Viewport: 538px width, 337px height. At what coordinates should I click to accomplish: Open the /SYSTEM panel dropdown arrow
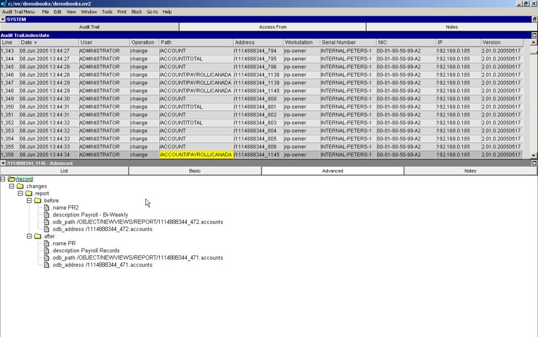tap(3, 19)
